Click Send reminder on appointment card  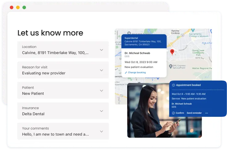point(194,113)
